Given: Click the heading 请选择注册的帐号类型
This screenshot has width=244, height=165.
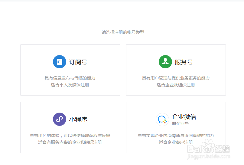Looking at the screenshot, I should (123, 32).
